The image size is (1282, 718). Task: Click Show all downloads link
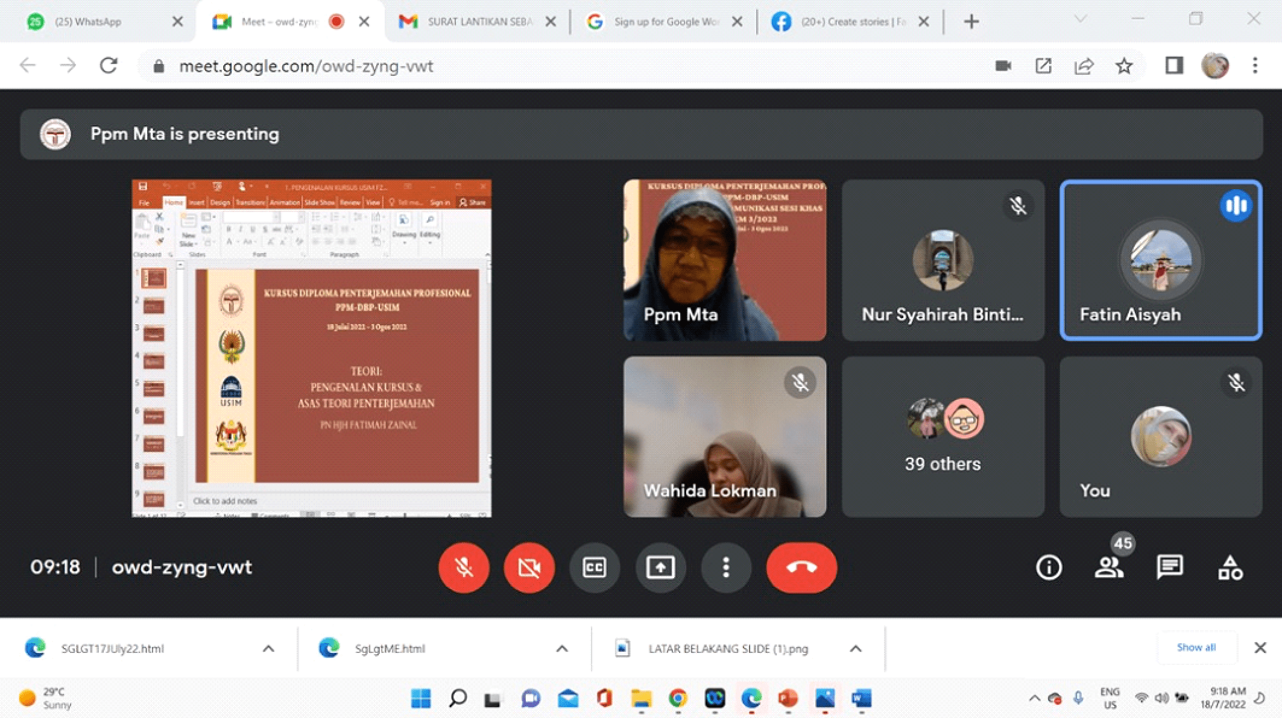(1196, 648)
